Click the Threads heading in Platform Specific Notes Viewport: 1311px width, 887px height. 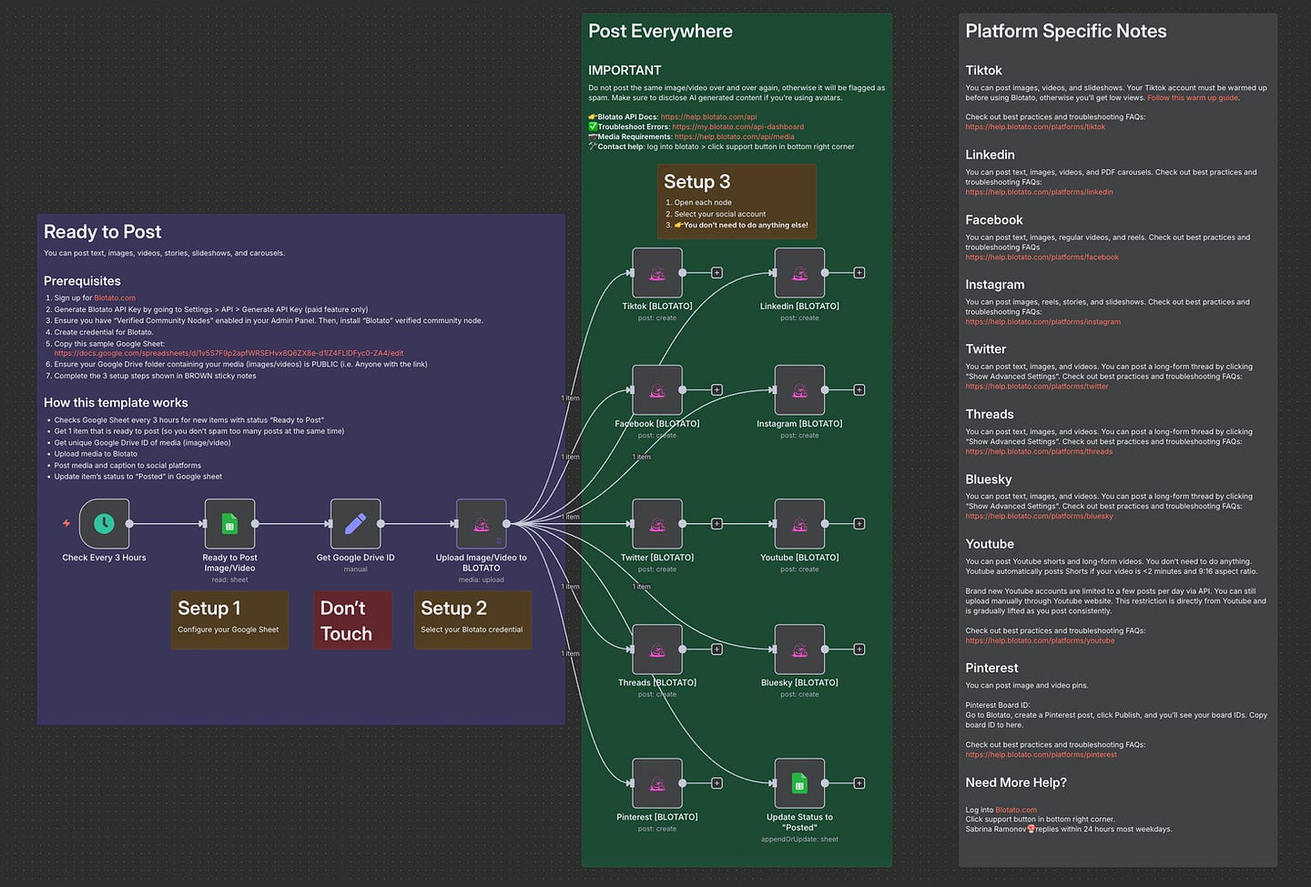pos(990,414)
